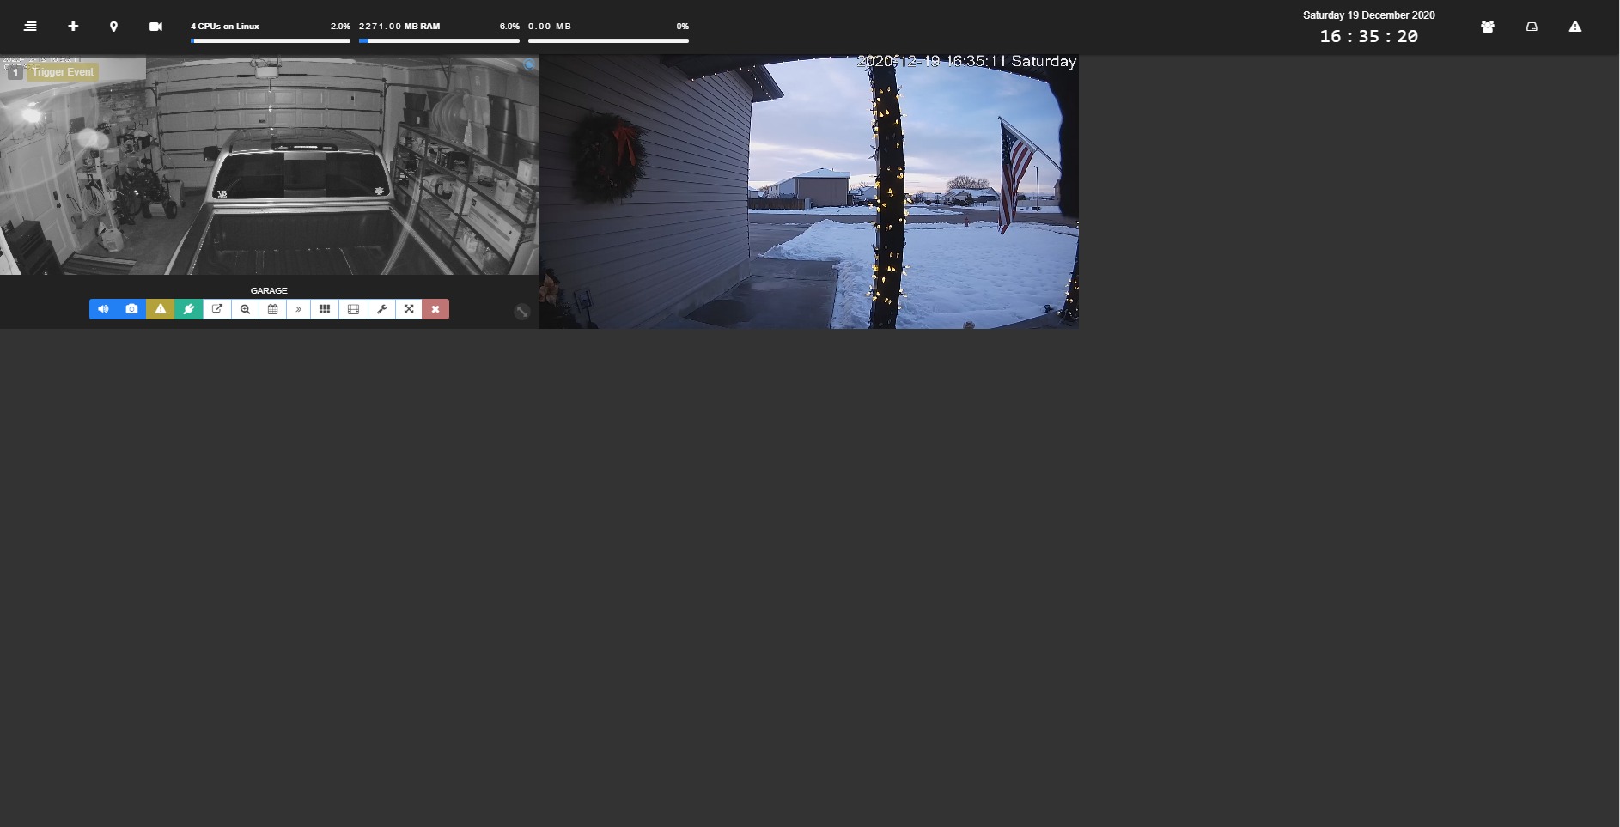Screen dimensions: 1620x827
Task: Open the map pin location icon
Action: [x=113, y=27]
